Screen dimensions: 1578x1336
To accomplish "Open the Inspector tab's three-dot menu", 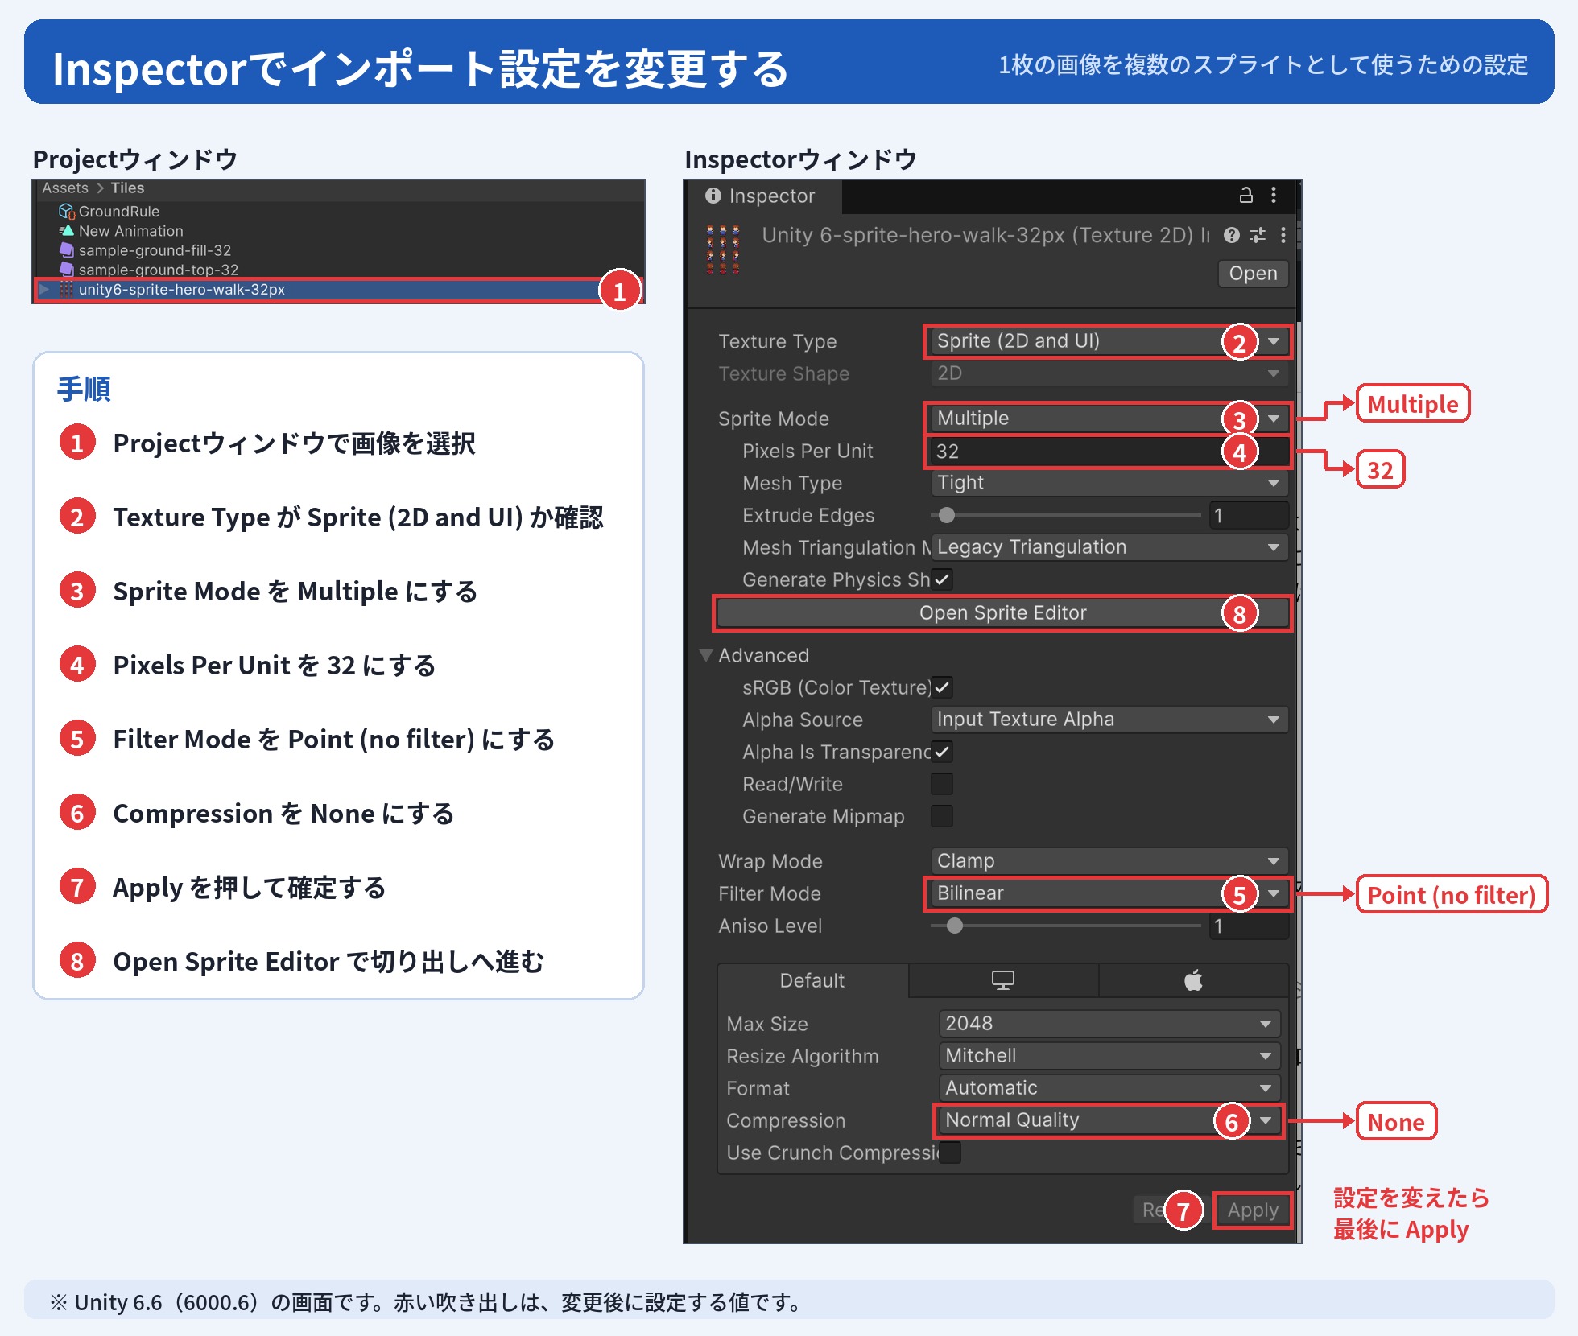I will point(1274,195).
